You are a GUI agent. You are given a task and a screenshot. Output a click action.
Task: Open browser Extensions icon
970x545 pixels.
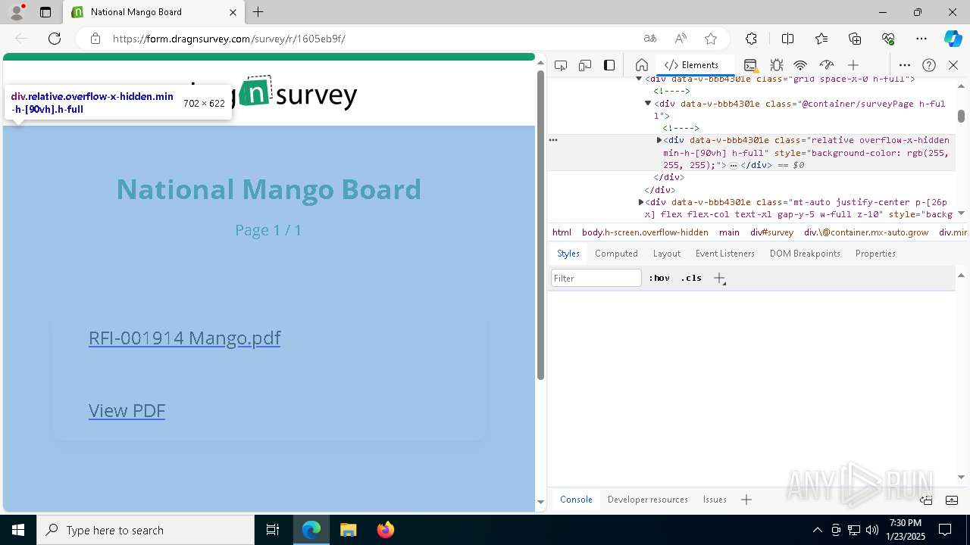pyautogui.click(x=751, y=39)
